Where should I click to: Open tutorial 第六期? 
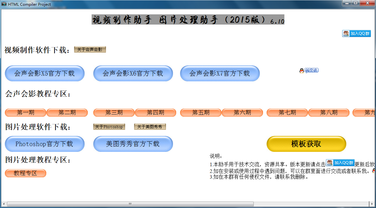[x=243, y=113]
